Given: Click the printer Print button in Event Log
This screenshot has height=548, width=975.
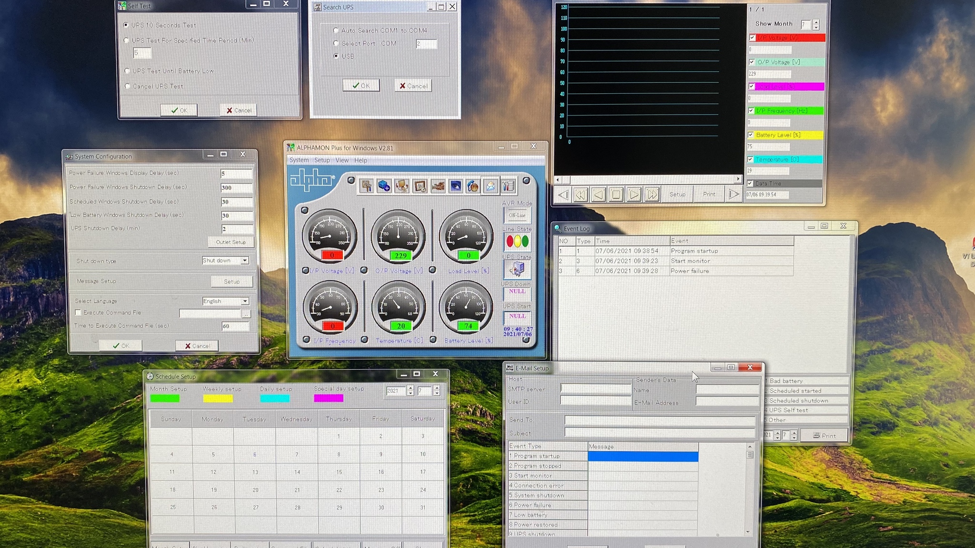Looking at the screenshot, I should (824, 435).
